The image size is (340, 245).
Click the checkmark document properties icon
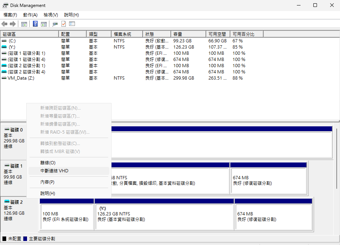tap(64, 24)
